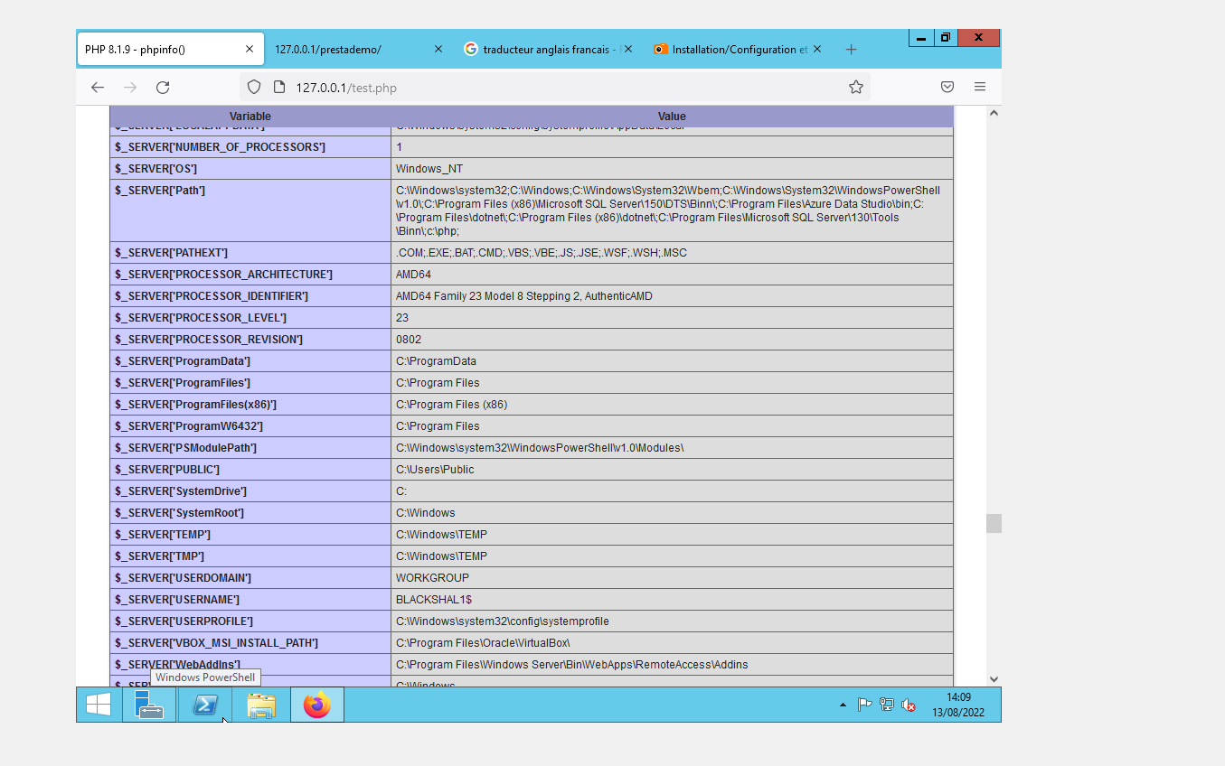Open a new browser tab
Image resolution: width=1225 pixels, height=766 pixels.
(x=851, y=50)
